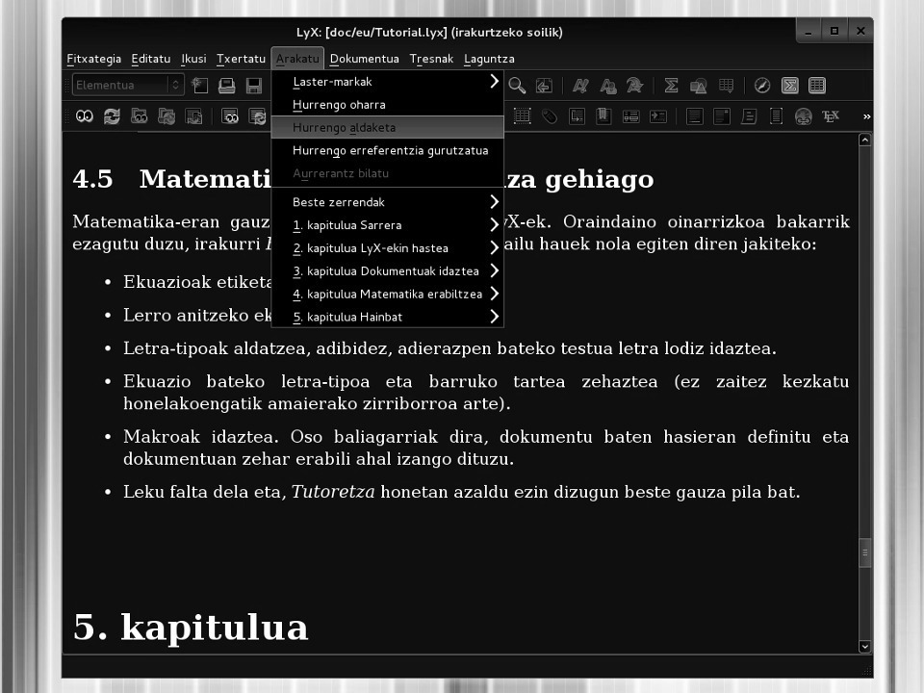The width and height of the screenshot is (924, 693).
Task: Insert citation book icon
Action: click(x=603, y=116)
